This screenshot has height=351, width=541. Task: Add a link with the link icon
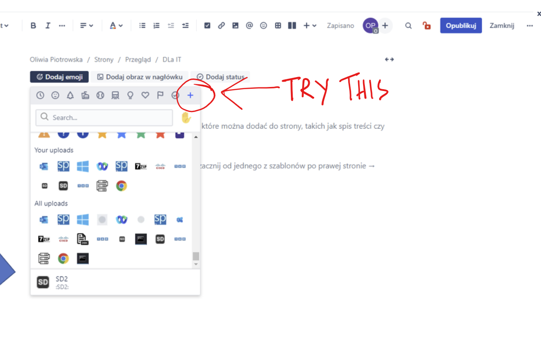coord(221,26)
